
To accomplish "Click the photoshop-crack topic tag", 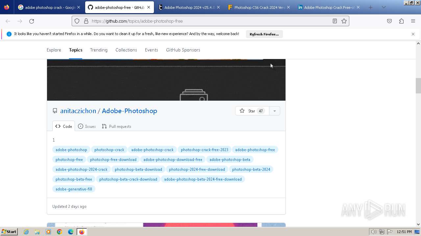I will click(x=109, y=150).
